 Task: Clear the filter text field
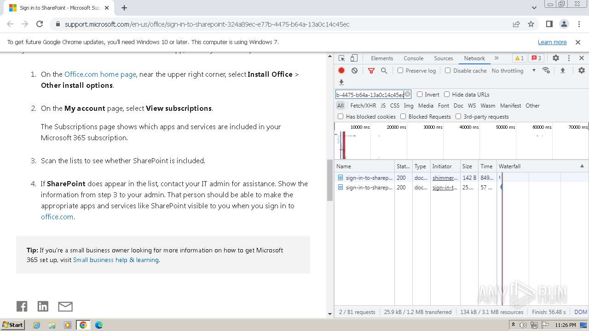tap(407, 94)
